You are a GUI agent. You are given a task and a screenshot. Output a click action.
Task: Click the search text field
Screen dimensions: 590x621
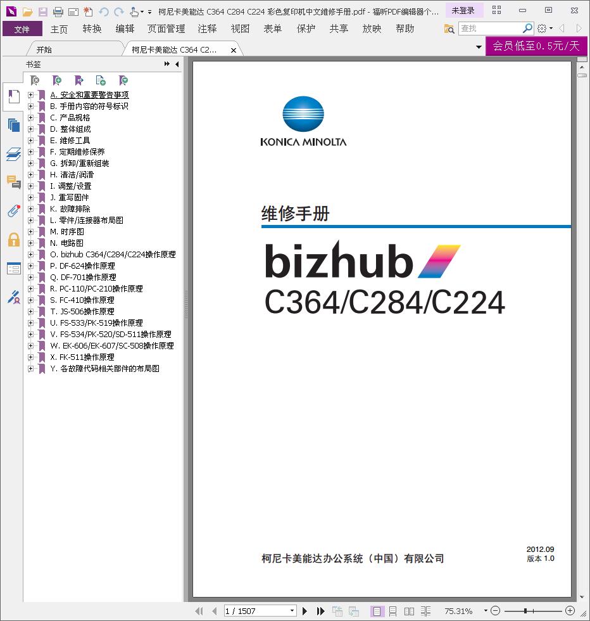[490, 29]
